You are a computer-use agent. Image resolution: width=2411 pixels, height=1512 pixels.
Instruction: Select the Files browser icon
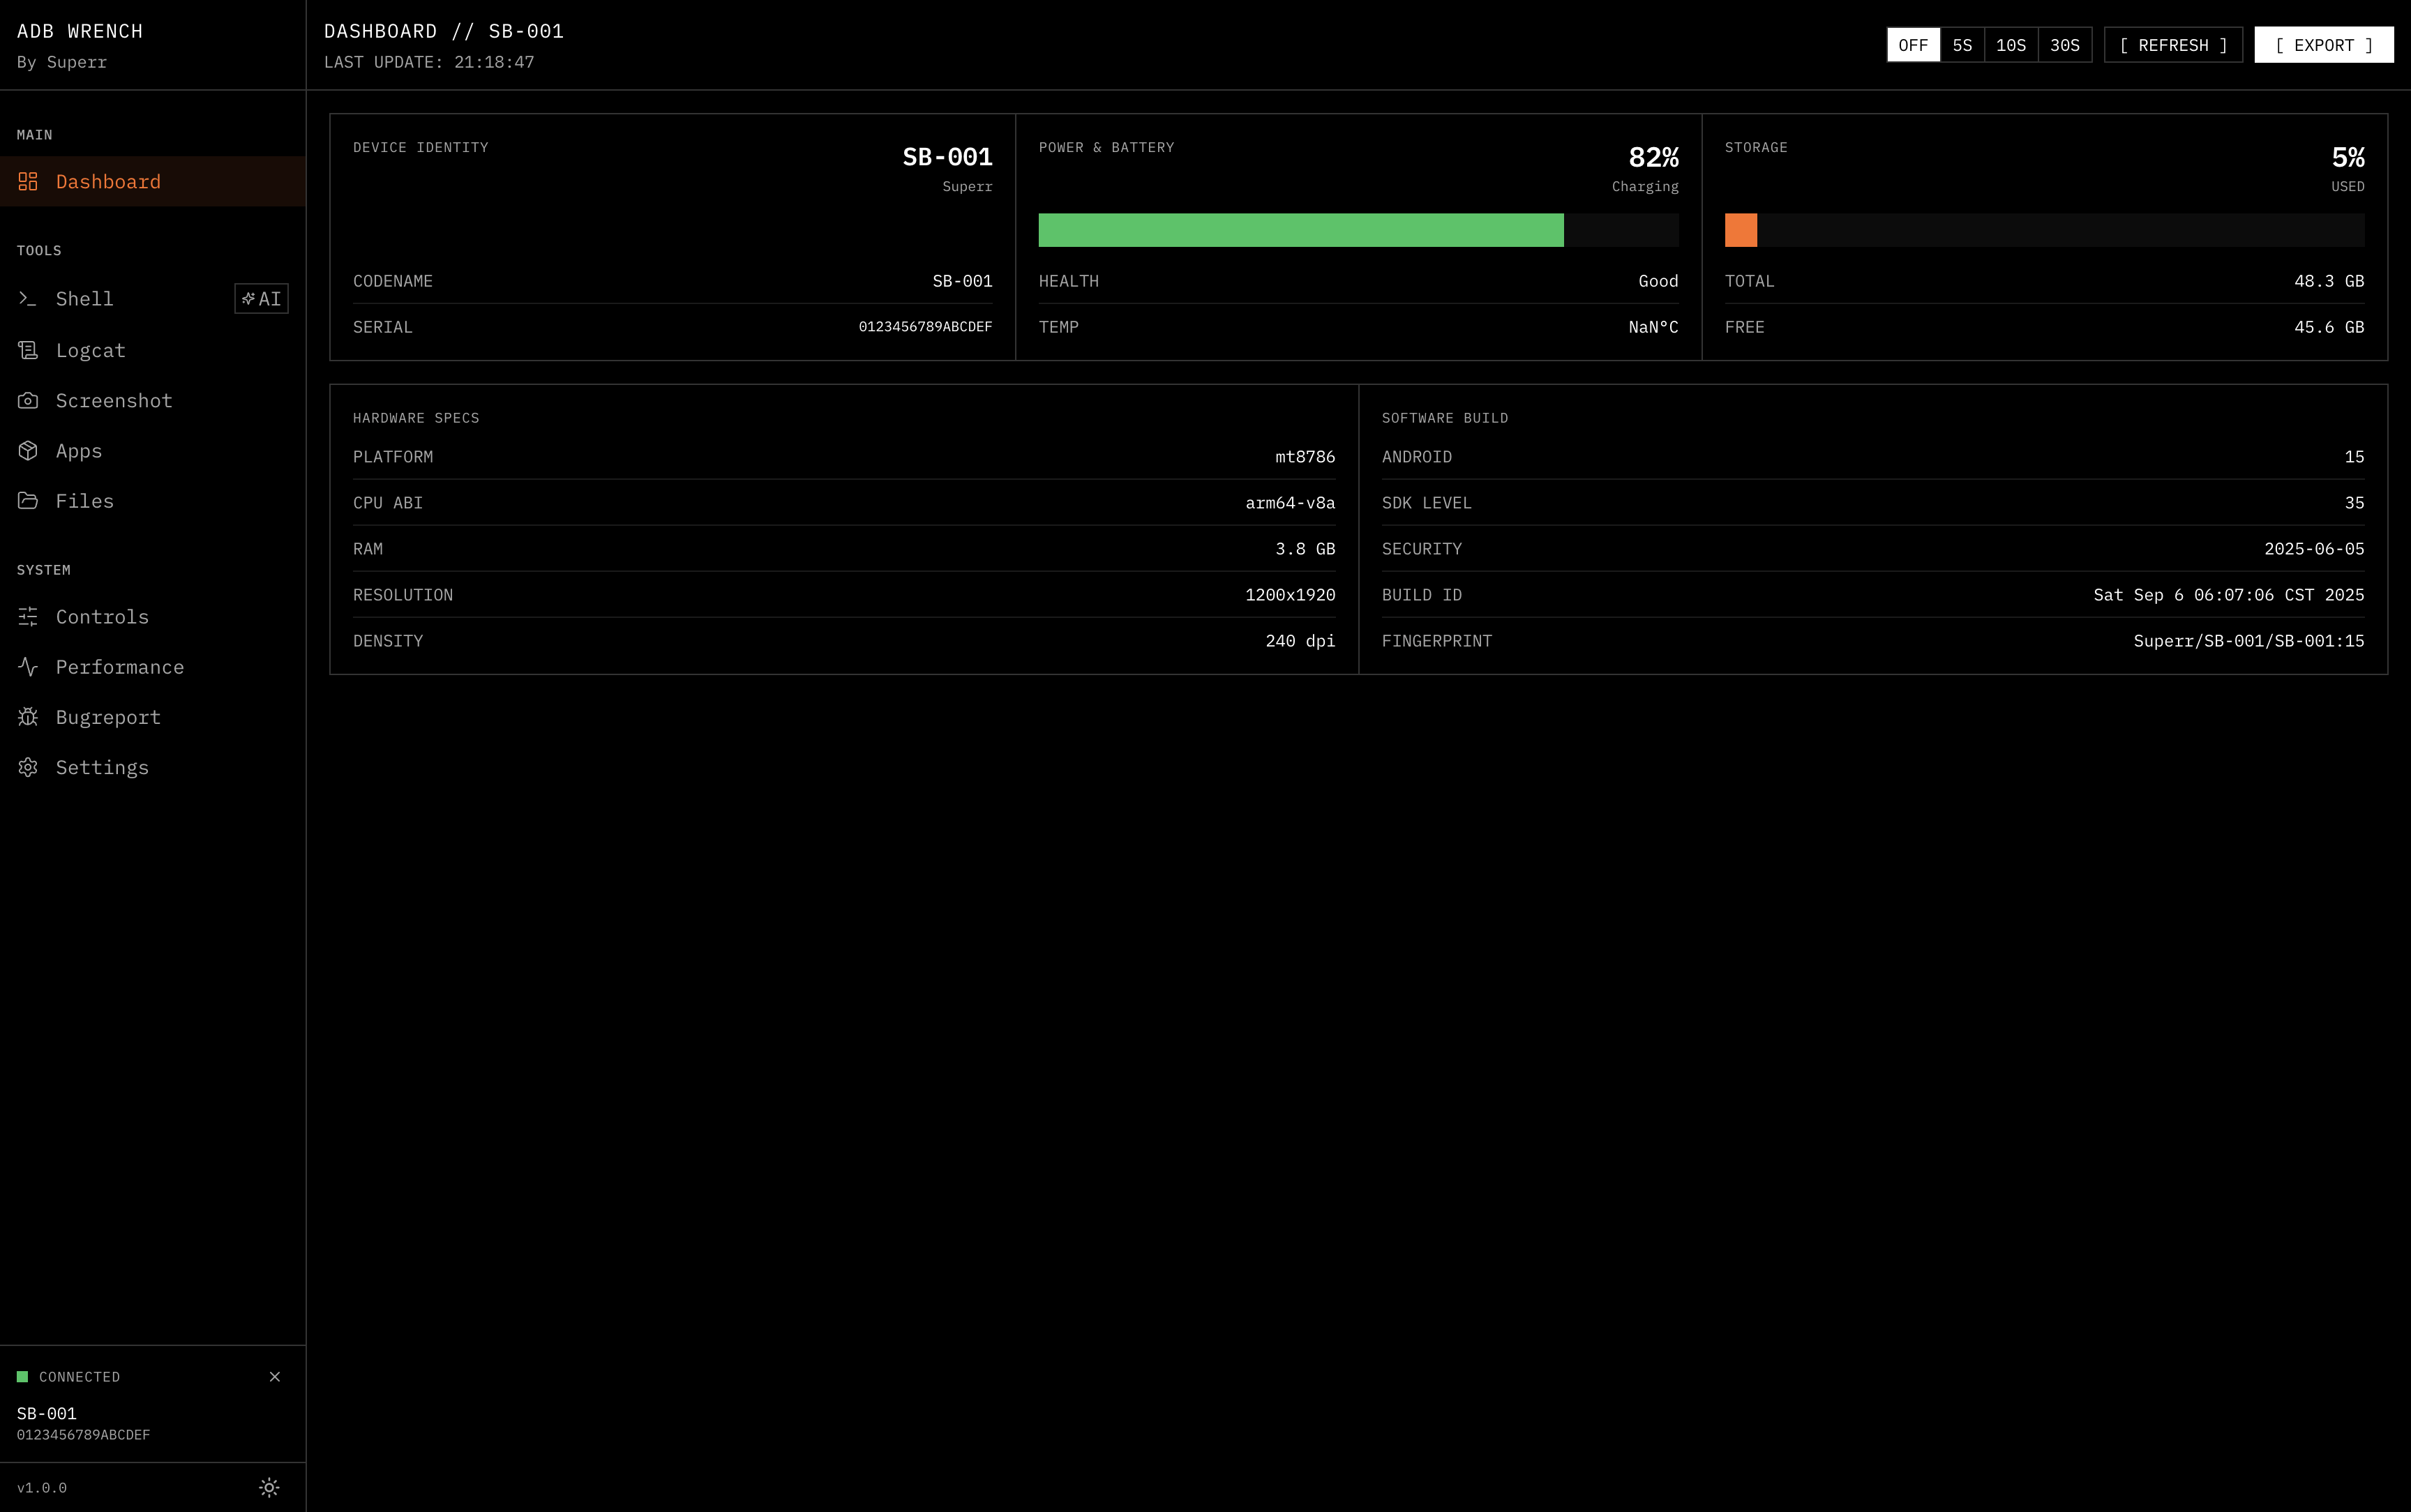28,500
